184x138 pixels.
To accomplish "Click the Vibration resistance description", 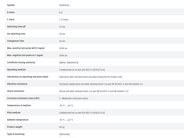I will point(101,84).
